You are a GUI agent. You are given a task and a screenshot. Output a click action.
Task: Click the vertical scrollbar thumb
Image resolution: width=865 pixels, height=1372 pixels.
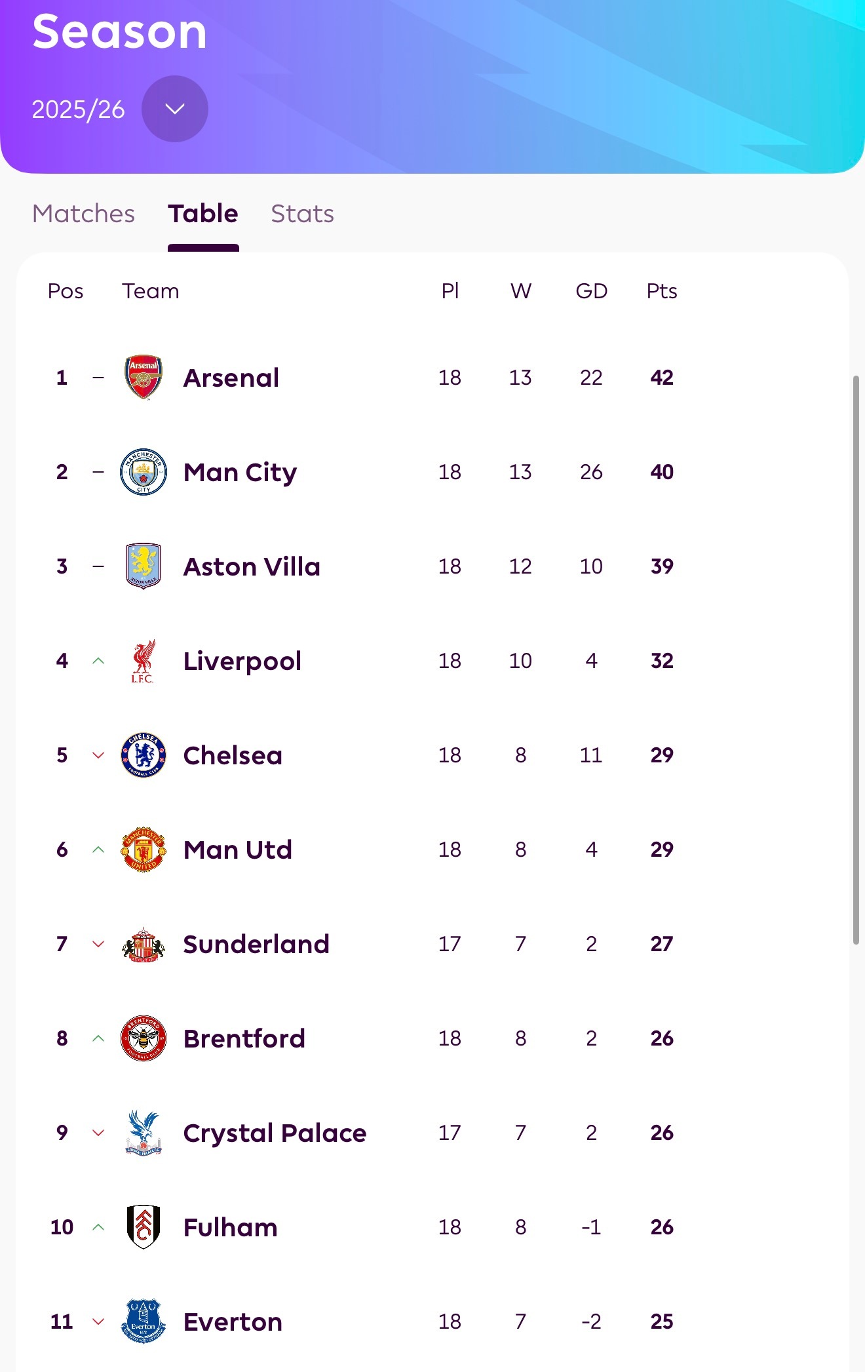coord(856,659)
